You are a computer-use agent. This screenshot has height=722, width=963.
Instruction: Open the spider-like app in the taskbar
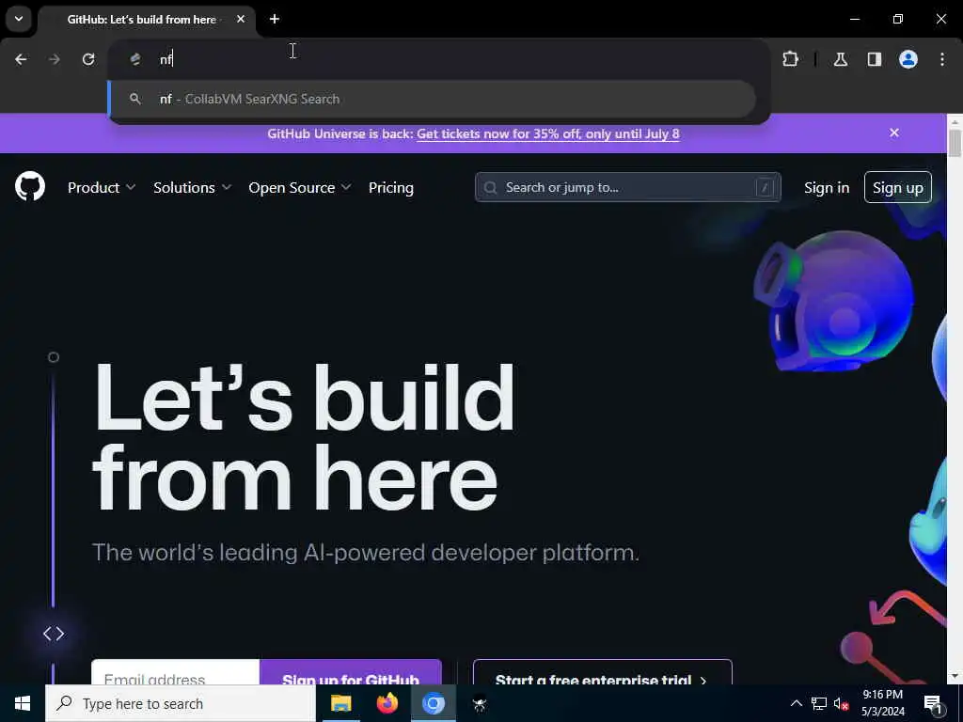pyautogui.click(x=480, y=703)
